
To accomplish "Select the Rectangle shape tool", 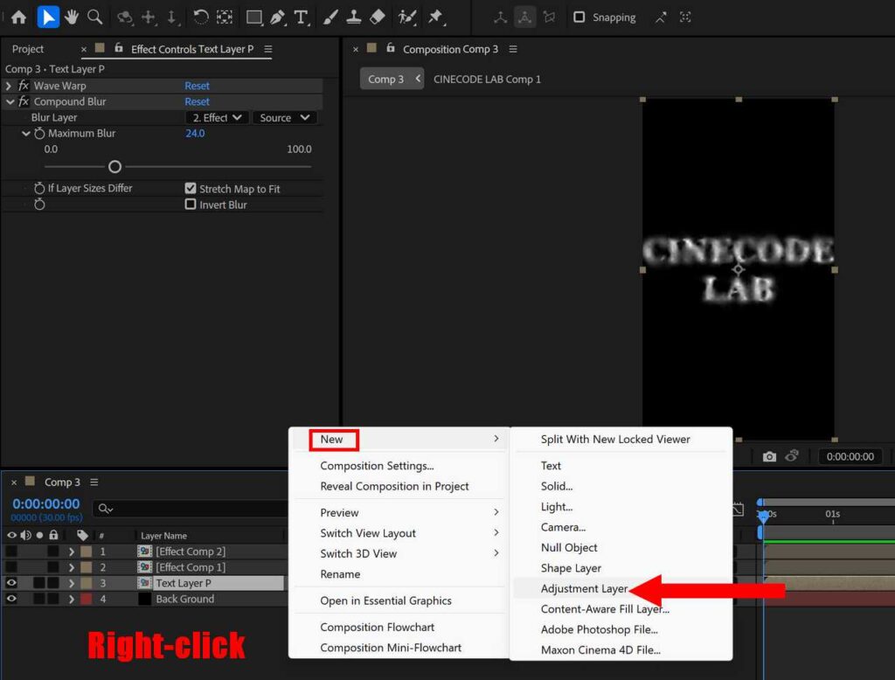I will click(254, 17).
